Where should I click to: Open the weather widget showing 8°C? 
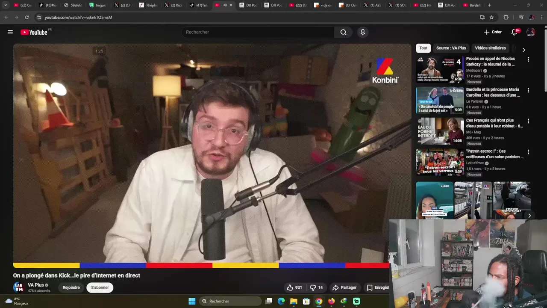(17, 301)
